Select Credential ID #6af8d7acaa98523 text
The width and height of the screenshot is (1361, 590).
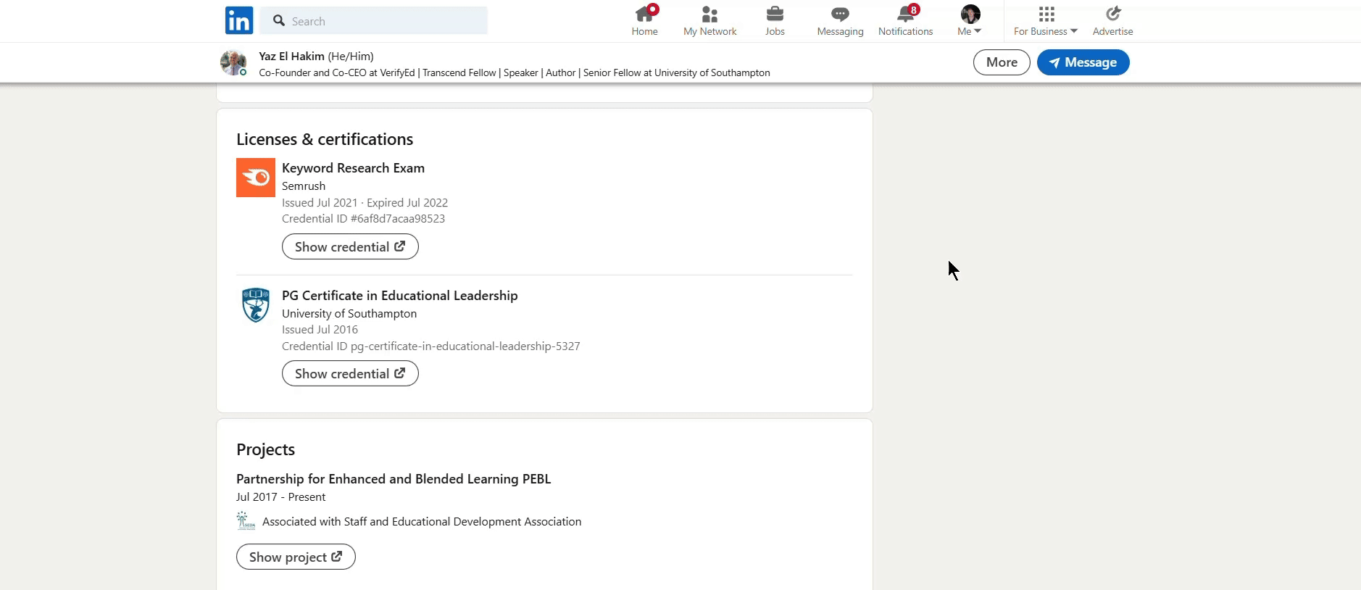pos(363,219)
